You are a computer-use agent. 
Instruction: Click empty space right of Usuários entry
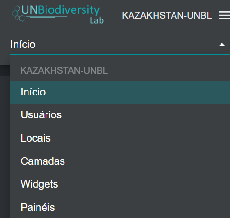146,114
